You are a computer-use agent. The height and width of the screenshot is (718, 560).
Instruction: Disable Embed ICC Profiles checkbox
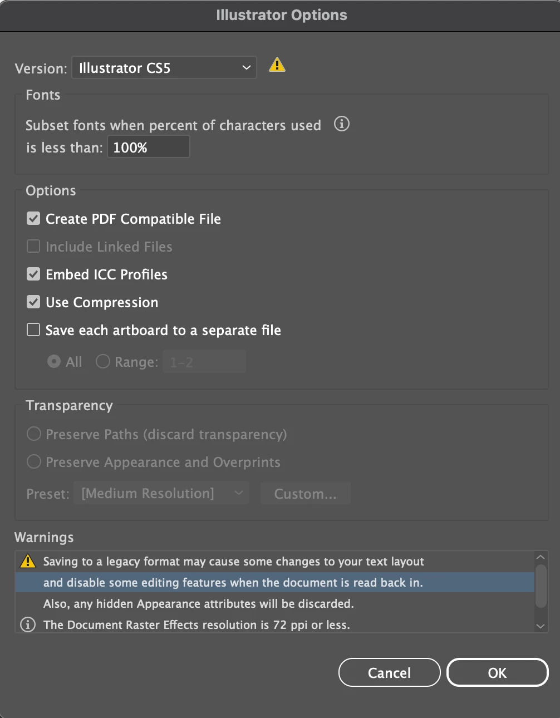point(34,274)
